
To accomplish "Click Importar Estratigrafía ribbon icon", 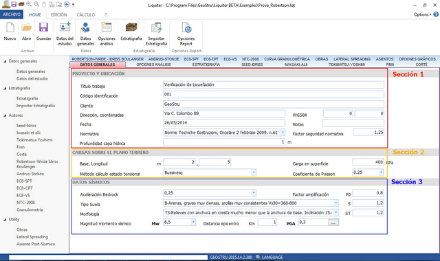I will pos(156,27).
